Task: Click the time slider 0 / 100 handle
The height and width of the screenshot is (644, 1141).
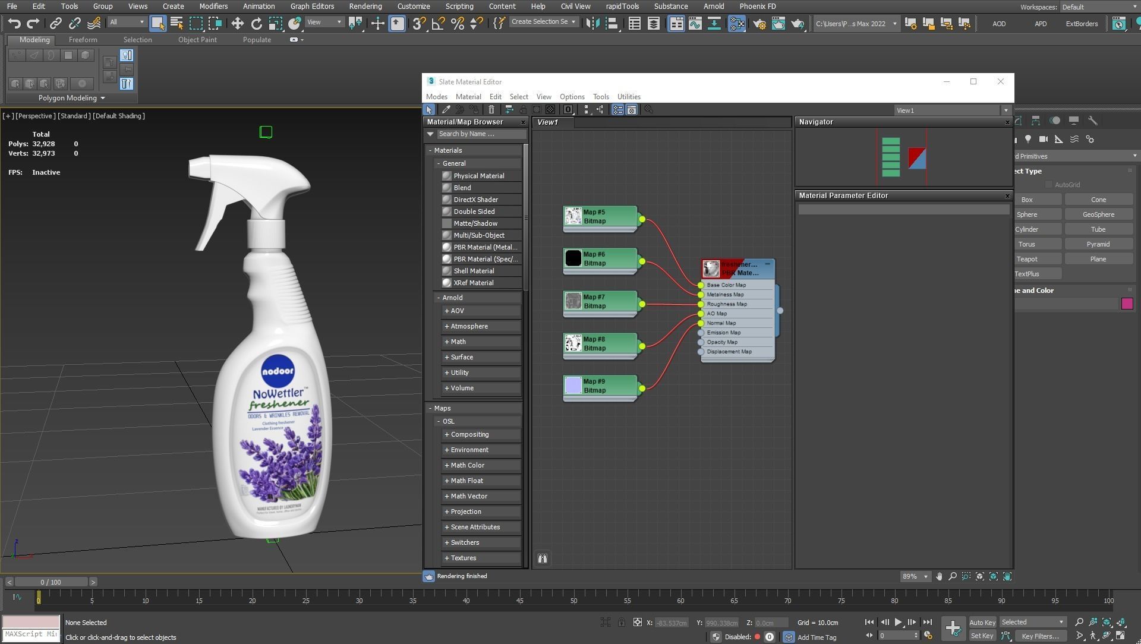Action: (51, 582)
